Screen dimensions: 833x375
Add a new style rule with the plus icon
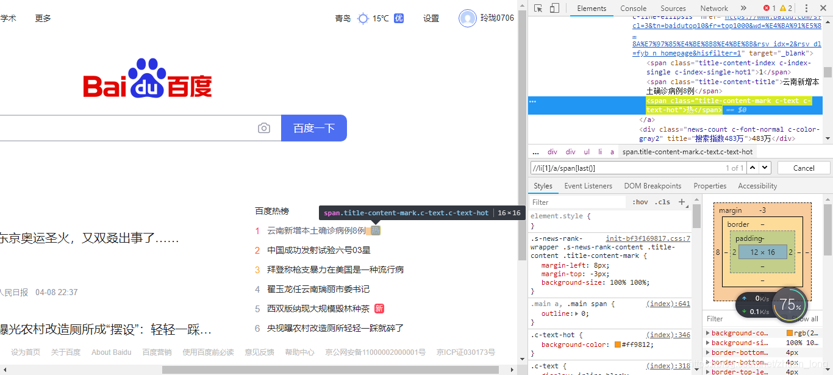pos(681,202)
